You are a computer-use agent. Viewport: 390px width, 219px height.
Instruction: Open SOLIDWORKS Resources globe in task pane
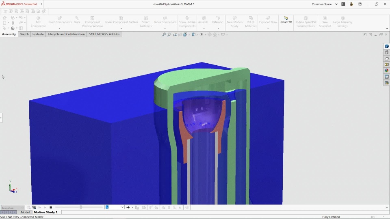[386, 46]
